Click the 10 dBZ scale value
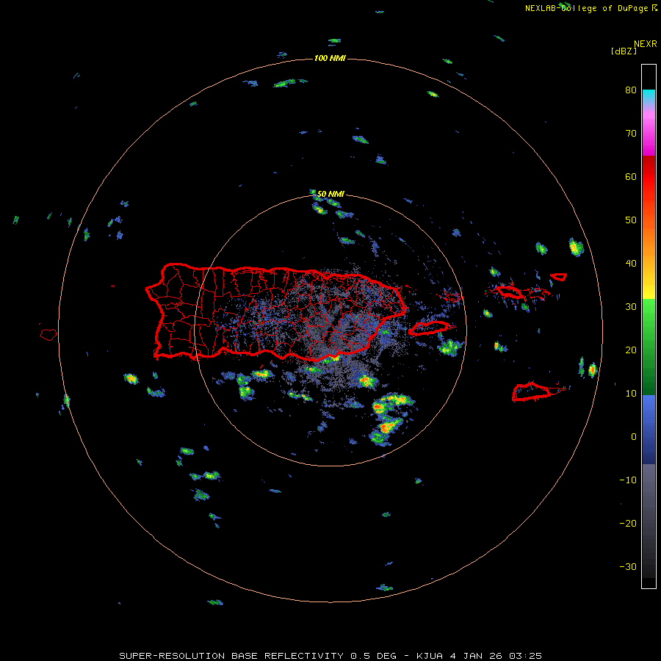Screen dimensions: 661x661 coord(631,394)
